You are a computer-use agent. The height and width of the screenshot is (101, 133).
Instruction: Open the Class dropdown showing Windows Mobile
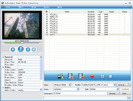(70, 85)
